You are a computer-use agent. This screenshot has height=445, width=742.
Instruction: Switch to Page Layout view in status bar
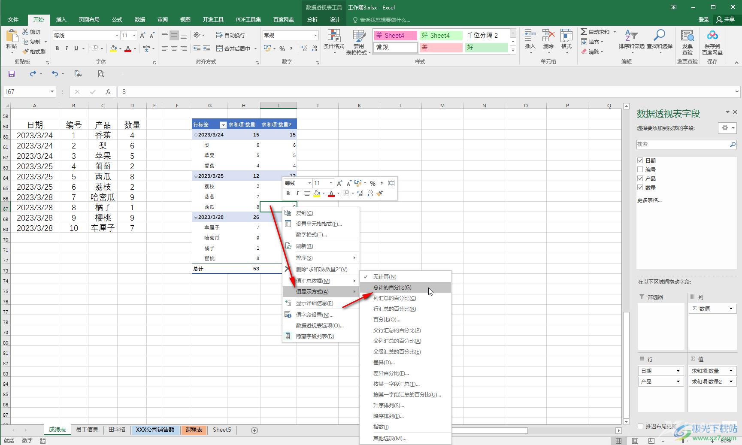[635, 441]
